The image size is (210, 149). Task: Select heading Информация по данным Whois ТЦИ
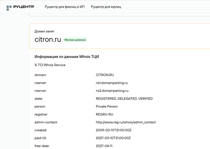pyautogui.click(x=67, y=57)
